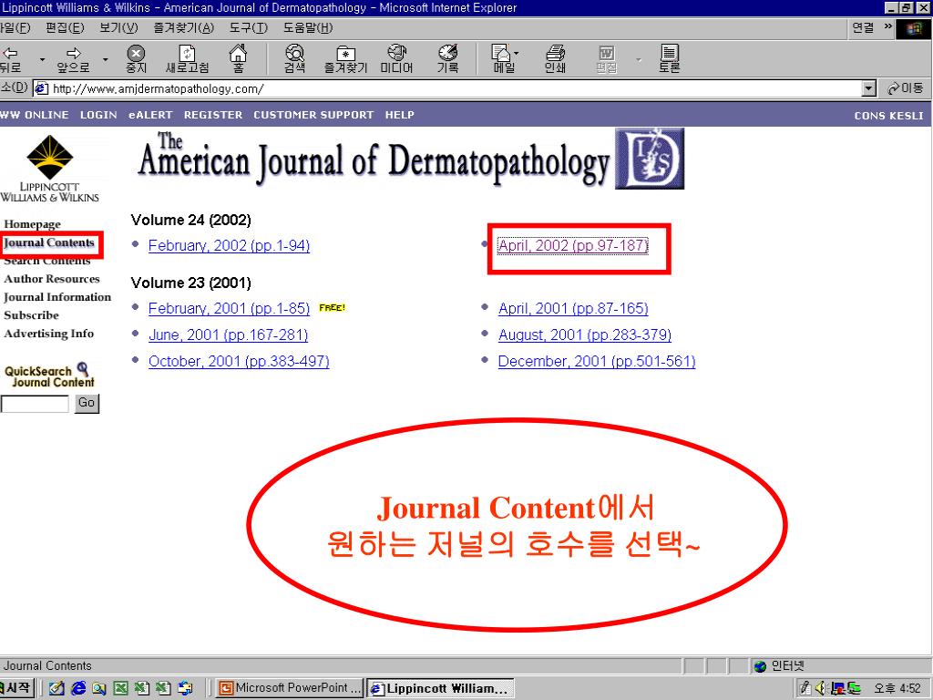Click the Go (이동) button beside address bar
Image resolution: width=933 pixels, height=700 pixels.
point(905,88)
